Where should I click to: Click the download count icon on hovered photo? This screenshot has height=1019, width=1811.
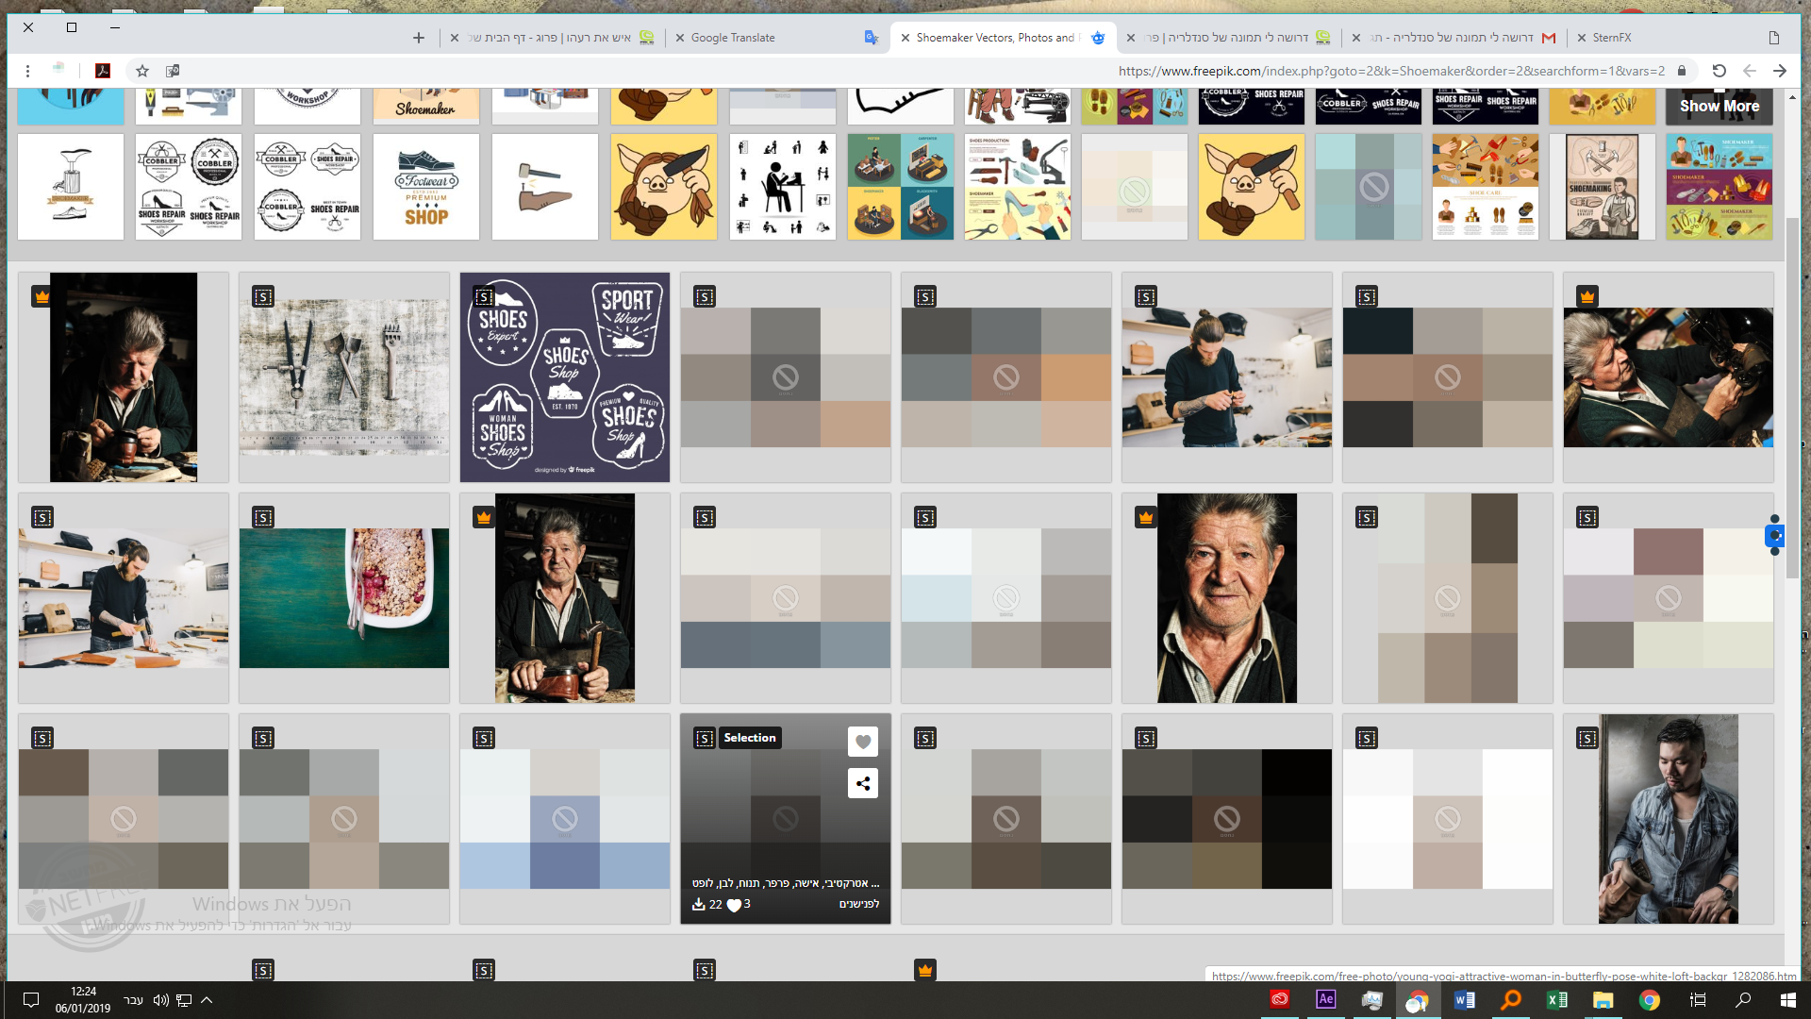[x=699, y=904]
